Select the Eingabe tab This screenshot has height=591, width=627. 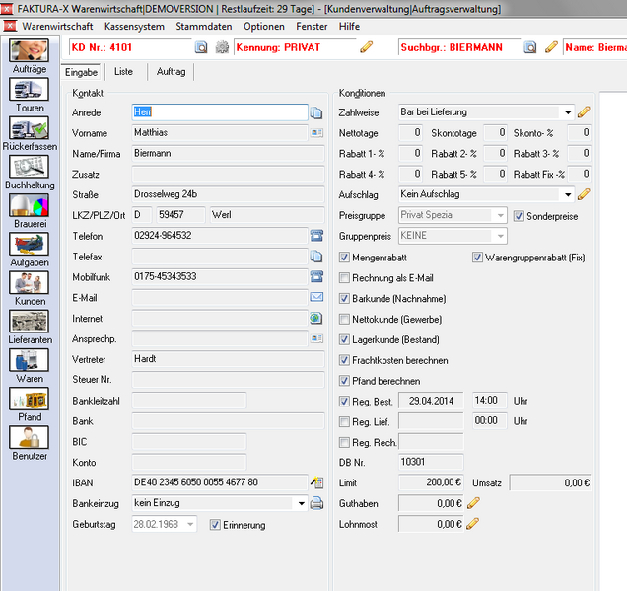click(81, 72)
